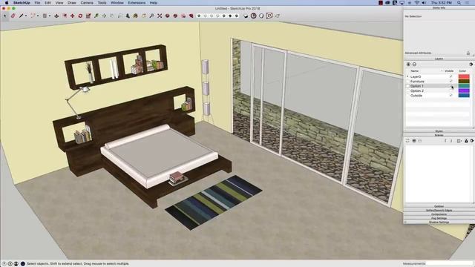
Task: Open the macOS Spotlight search icon
Action: 459,3
